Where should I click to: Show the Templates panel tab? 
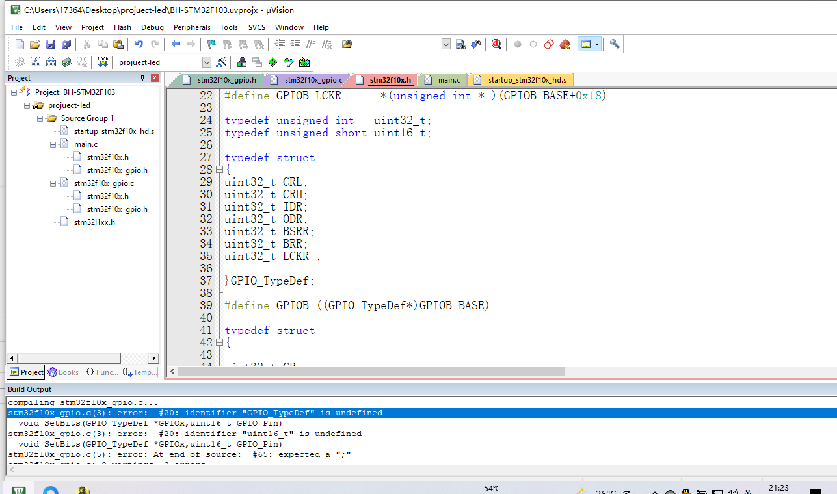tap(140, 372)
